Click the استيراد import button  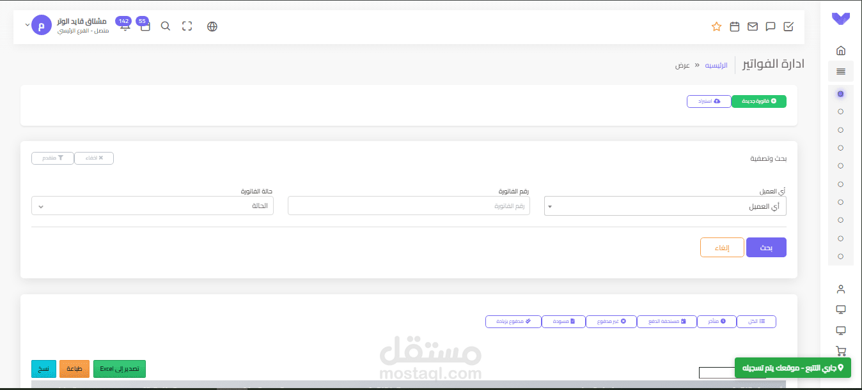point(709,101)
